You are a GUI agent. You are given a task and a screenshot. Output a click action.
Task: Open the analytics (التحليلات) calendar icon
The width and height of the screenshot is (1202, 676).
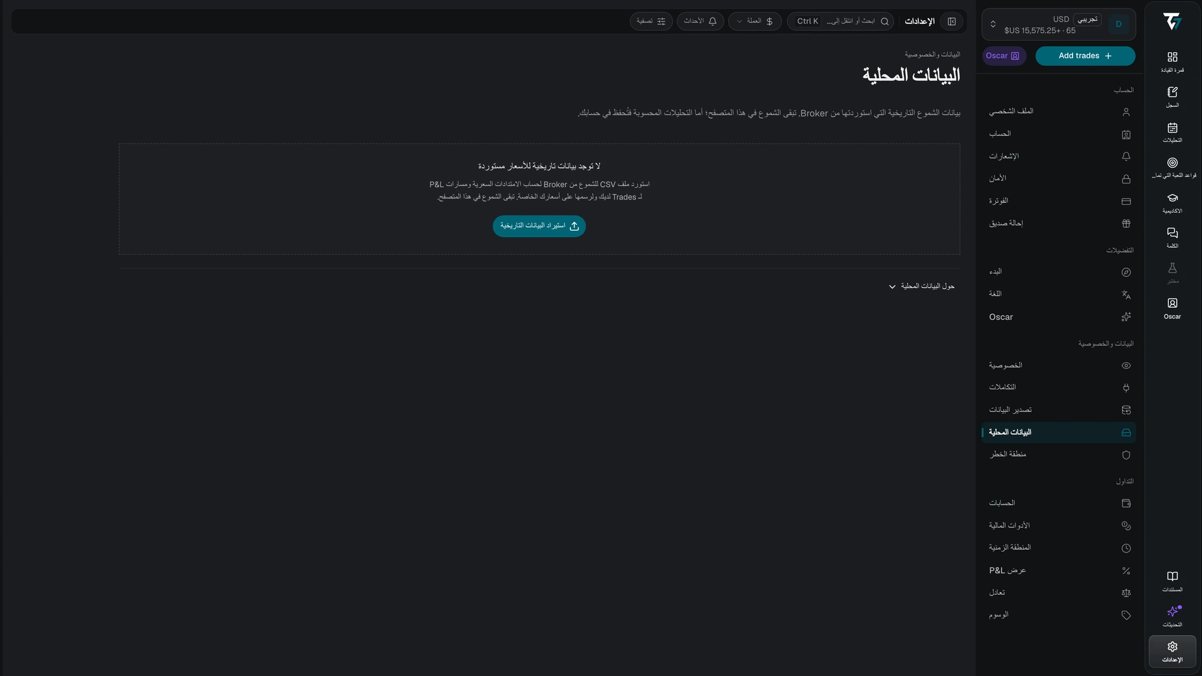[x=1172, y=132]
